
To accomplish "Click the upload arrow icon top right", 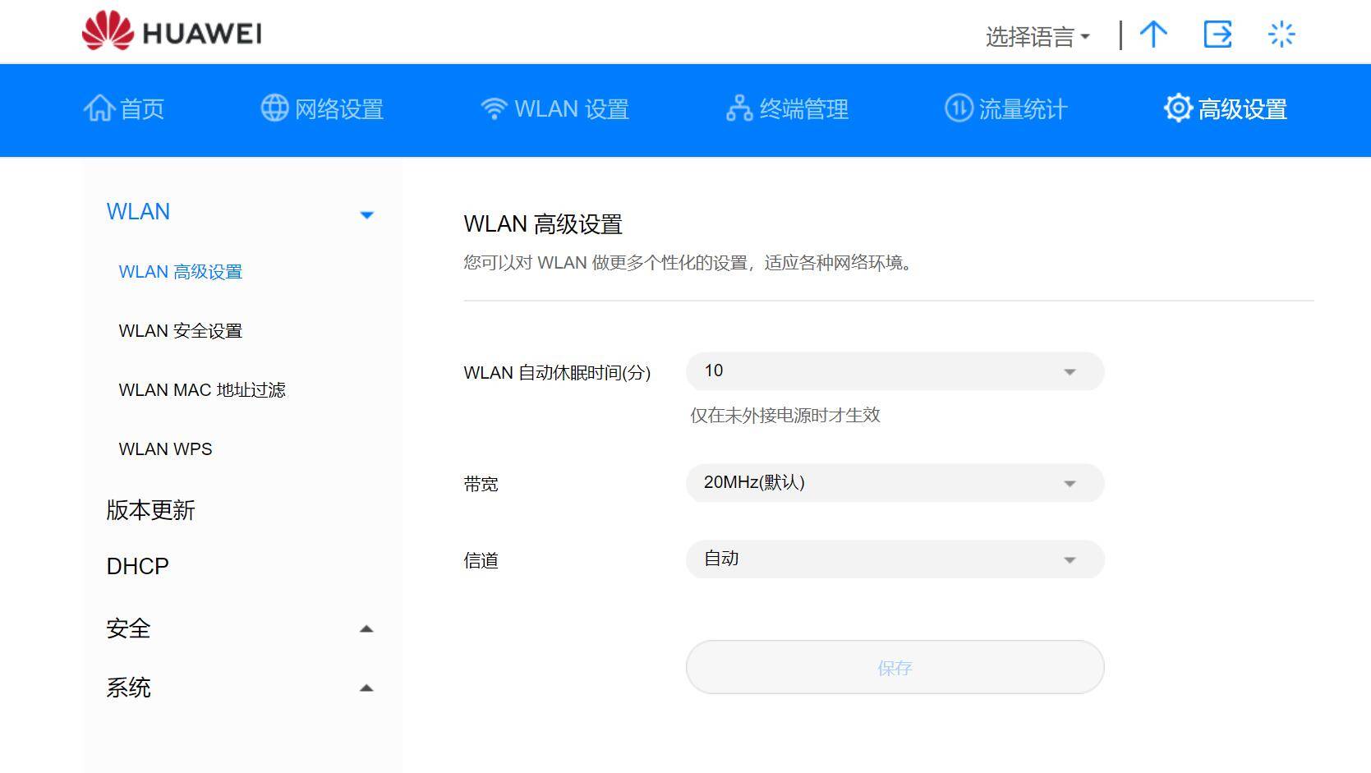I will click(1153, 35).
